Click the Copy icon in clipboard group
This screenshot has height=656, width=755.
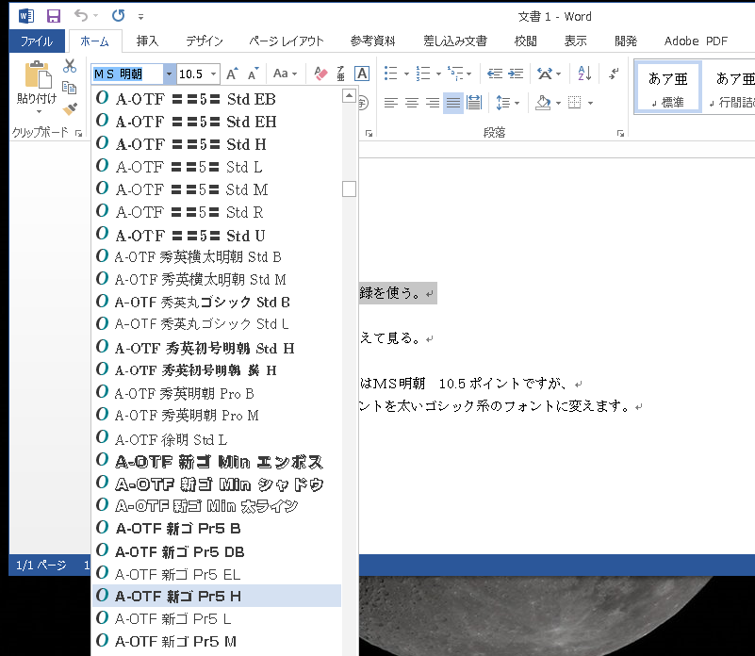click(70, 87)
